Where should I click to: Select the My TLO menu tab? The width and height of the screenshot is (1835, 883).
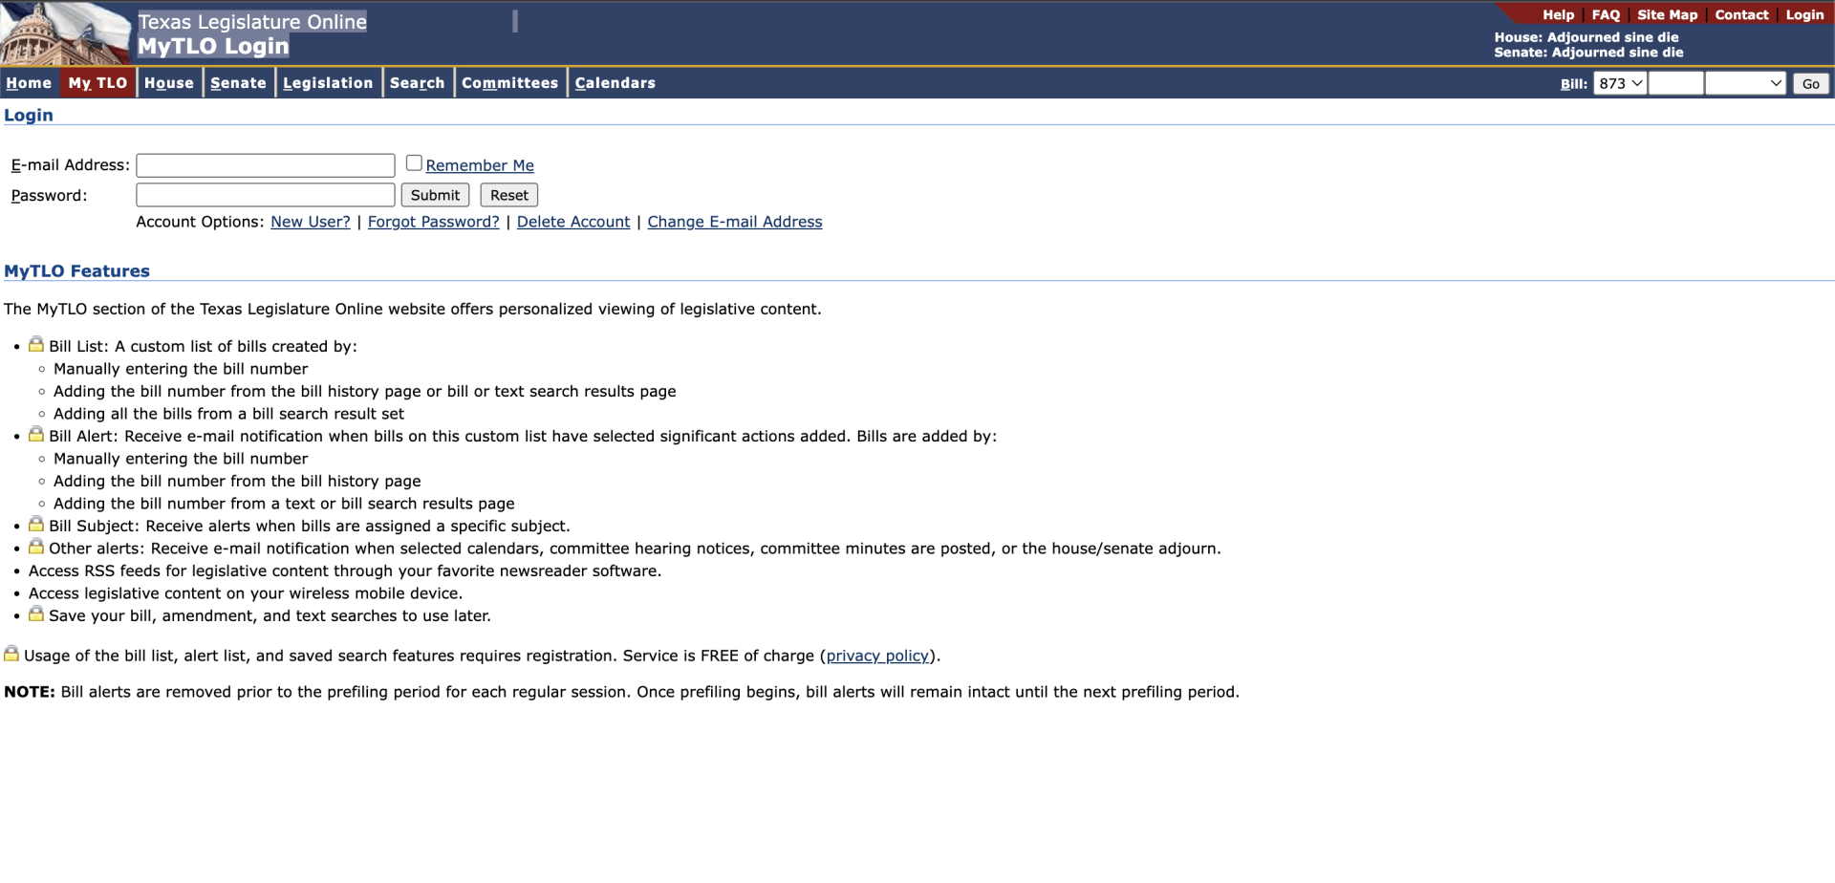[97, 83]
